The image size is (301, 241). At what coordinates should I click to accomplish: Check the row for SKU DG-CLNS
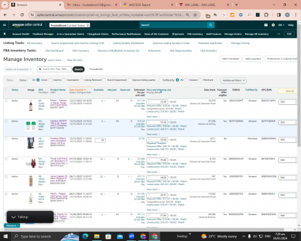click(x=6, y=101)
